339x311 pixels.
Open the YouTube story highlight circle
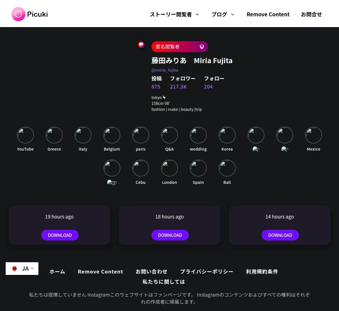coord(25,135)
